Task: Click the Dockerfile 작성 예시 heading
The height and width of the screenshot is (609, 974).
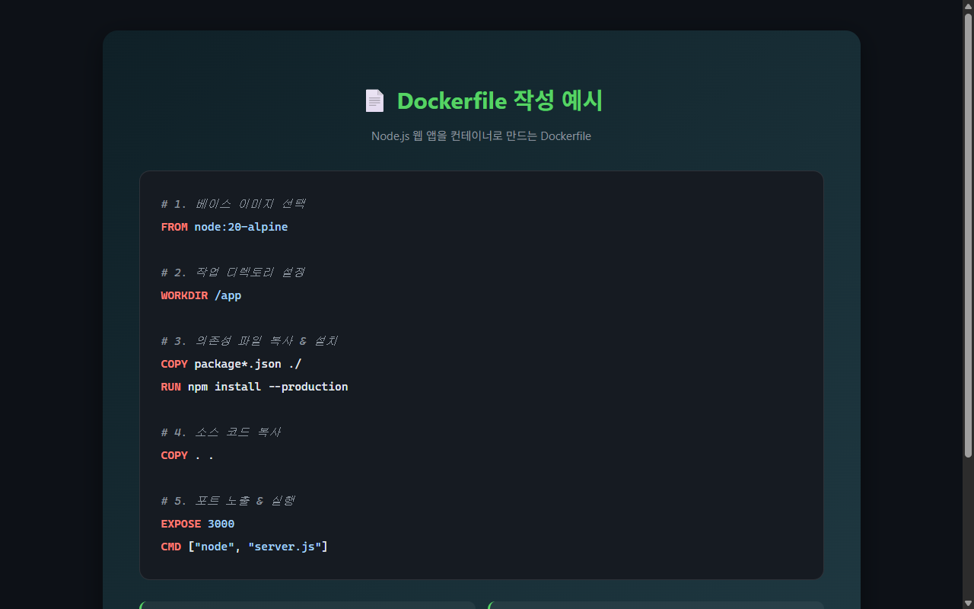Action: pos(500,100)
